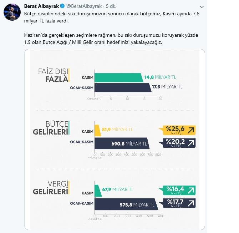The image size is (239, 233).
Task: Click the %17,7 artış arrow icon
Action: point(191,203)
